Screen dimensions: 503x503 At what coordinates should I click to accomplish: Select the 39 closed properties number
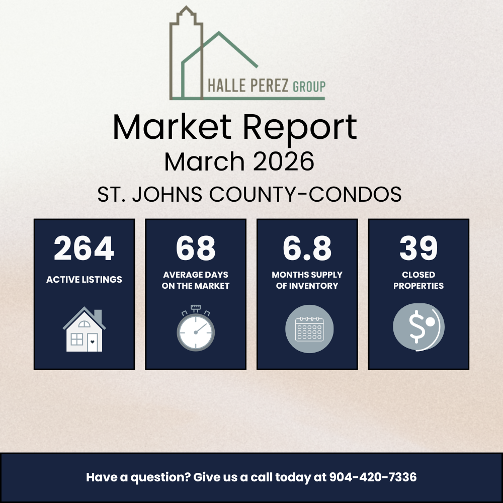click(418, 248)
